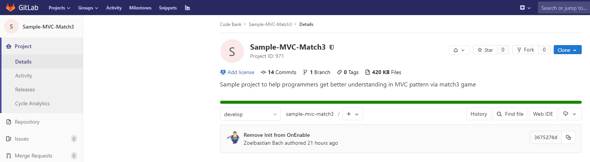The image size is (590, 162).
Task: Expand the Clone dropdown button
Action: (x=567, y=50)
